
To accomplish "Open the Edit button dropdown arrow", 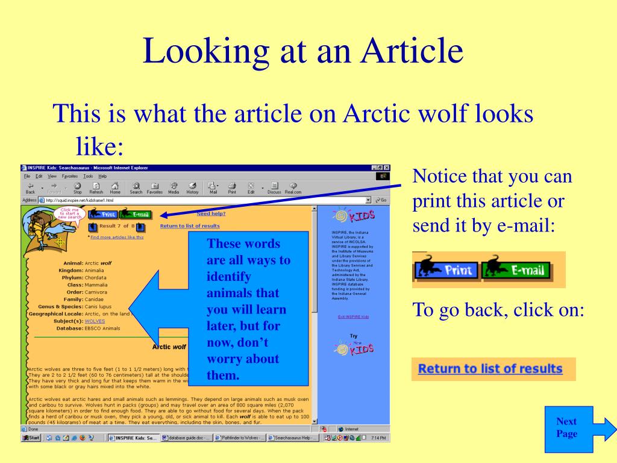I will (x=263, y=189).
